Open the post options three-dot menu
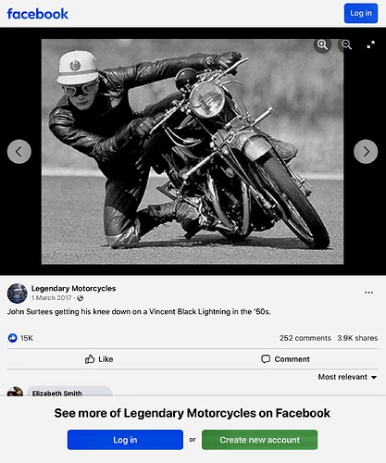Image resolution: width=386 pixels, height=463 pixels. pos(368,293)
